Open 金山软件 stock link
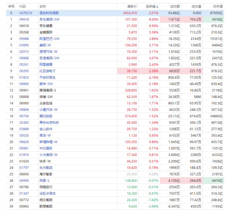This screenshot has width=229, height=212. pos(46,129)
